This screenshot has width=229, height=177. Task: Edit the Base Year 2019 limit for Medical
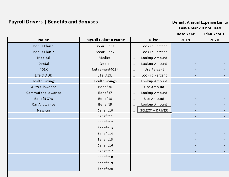click(185, 57)
